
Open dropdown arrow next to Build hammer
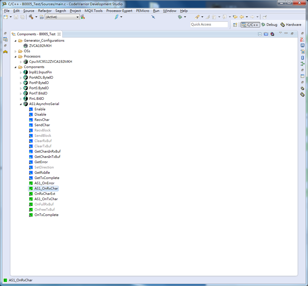click(x=36, y=17)
